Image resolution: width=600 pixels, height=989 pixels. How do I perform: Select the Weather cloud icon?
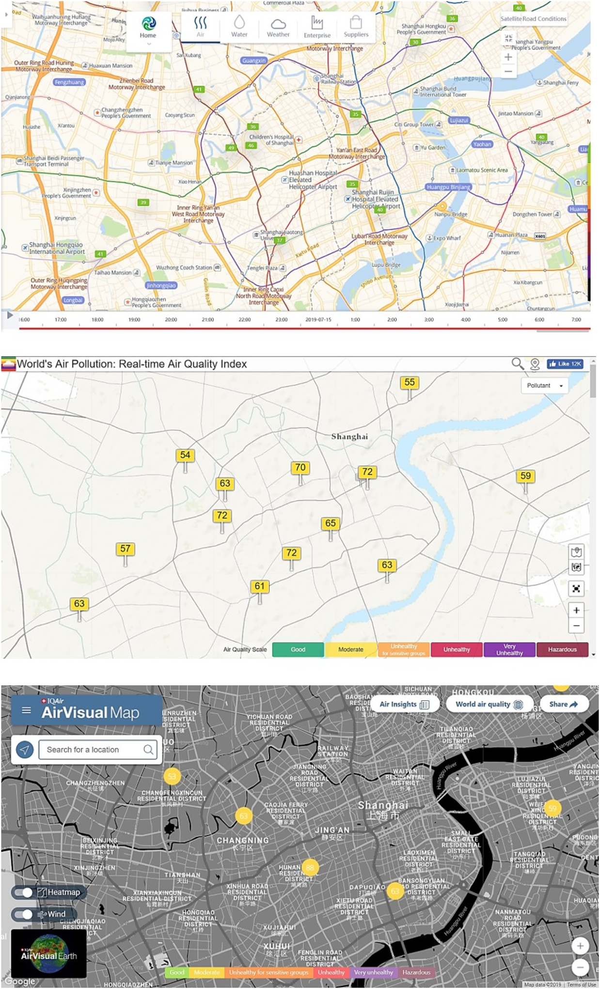[278, 23]
